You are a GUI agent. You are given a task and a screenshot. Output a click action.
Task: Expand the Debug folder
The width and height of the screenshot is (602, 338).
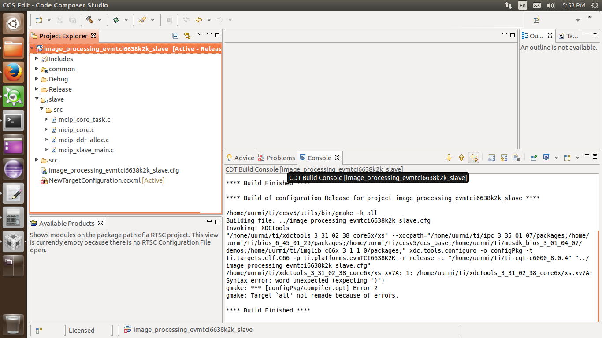point(37,79)
